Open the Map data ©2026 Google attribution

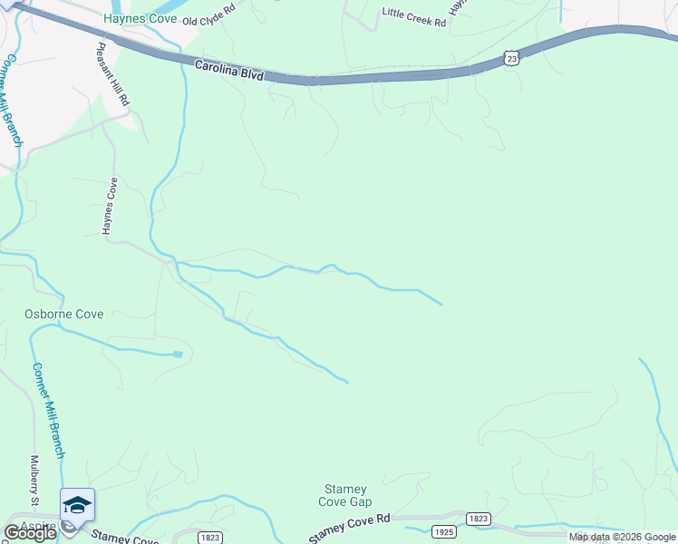pos(622,537)
